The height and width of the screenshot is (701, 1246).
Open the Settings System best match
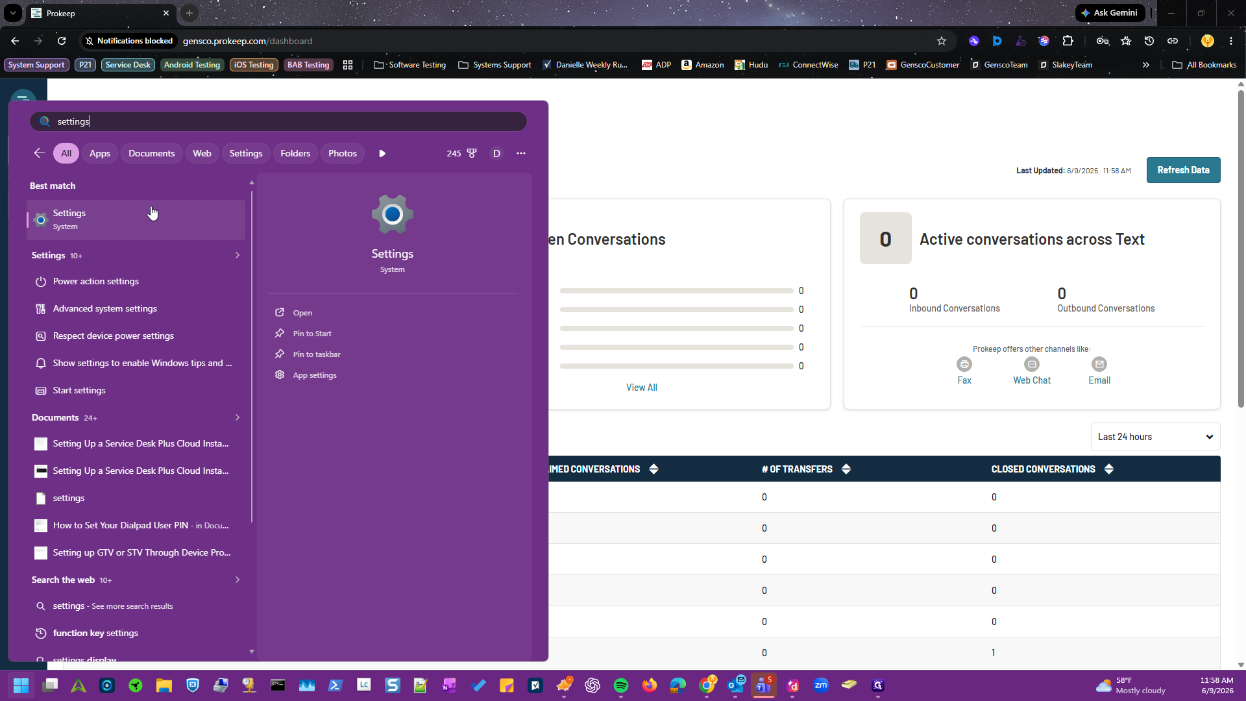click(x=136, y=219)
